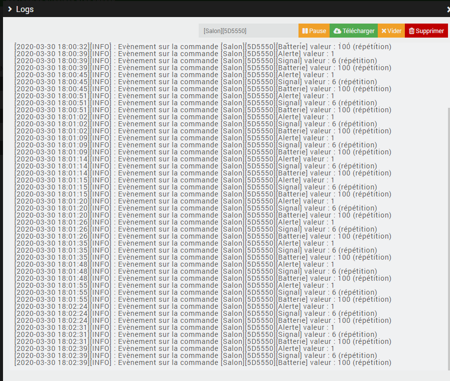Select log line 18:01:09 Batterie valeur 100
This screenshot has height=381, width=450.
tap(203, 152)
